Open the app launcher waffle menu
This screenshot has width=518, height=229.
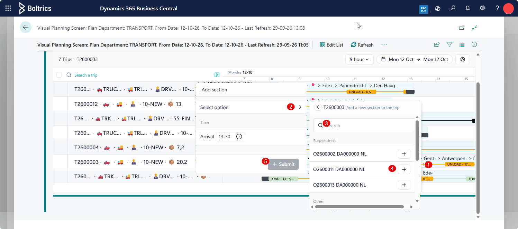pos(8,8)
